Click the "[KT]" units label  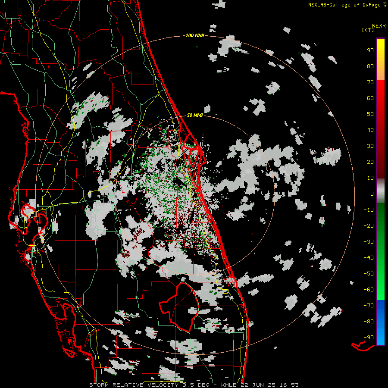pyautogui.click(x=368, y=30)
